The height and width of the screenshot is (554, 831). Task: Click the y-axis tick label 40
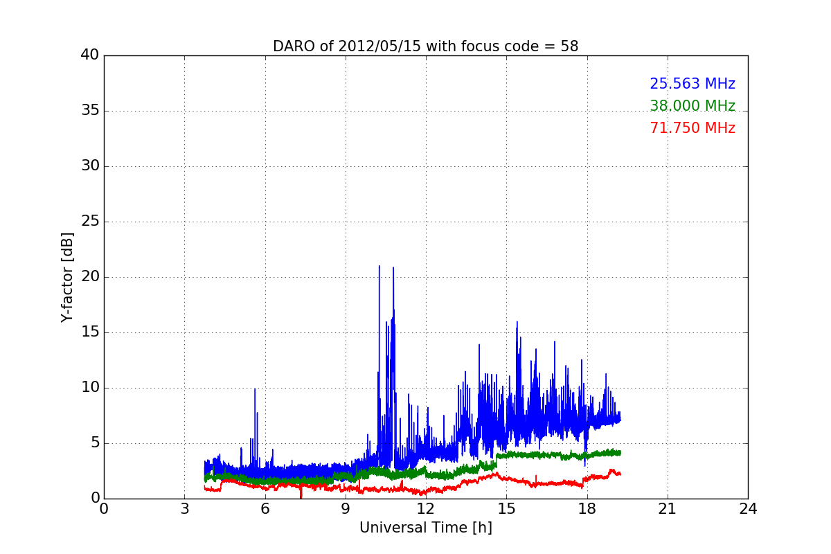pyautogui.click(x=90, y=55)
